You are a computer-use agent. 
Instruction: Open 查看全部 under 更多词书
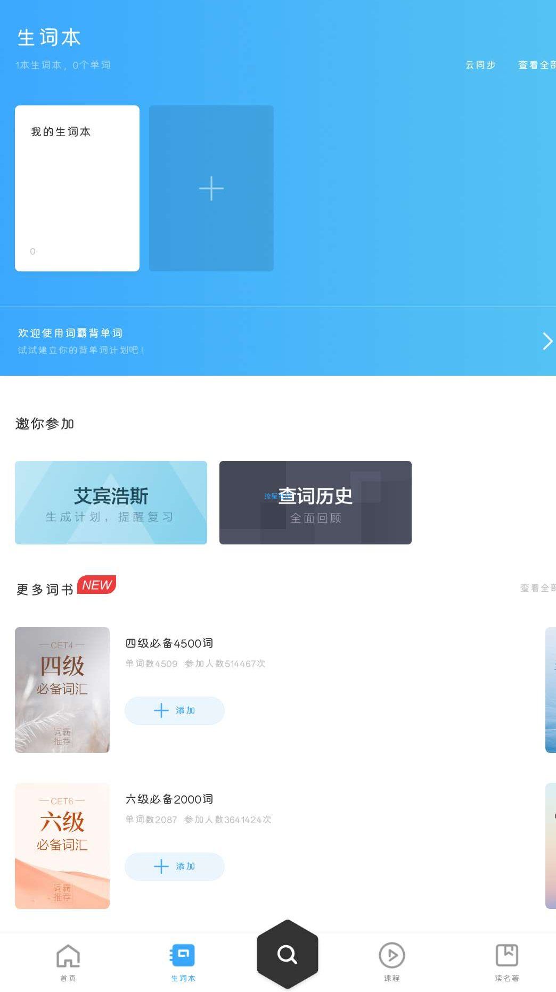538,588
